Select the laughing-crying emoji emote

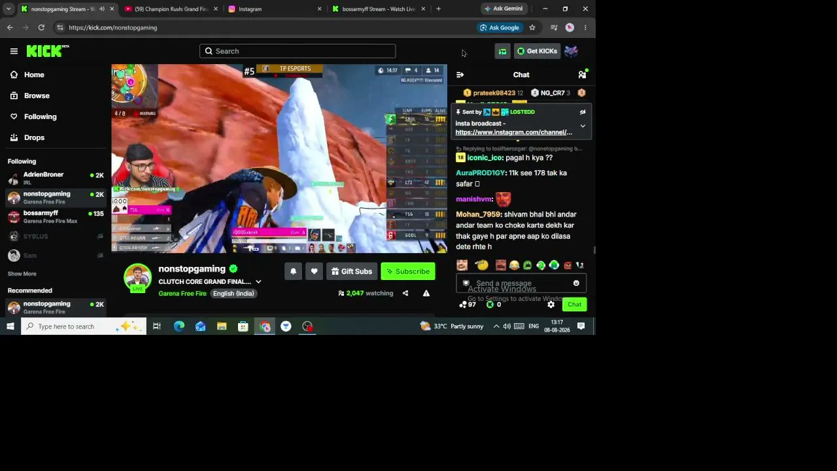(x=514, y=266)
